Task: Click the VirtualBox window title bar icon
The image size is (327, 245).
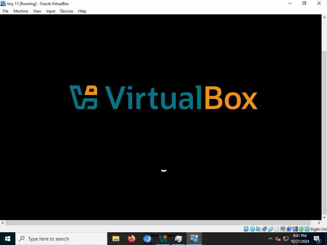Action: [x=3, y=4]
